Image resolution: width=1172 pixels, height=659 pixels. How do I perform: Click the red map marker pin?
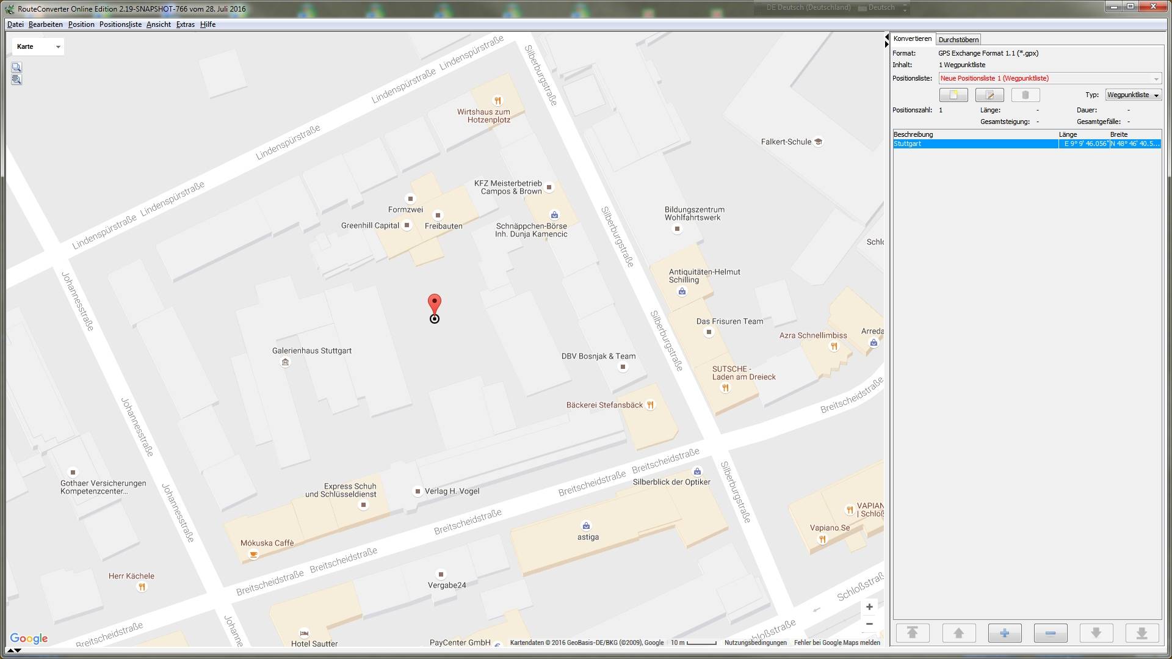pyautogui.click(x=434, y=304)
